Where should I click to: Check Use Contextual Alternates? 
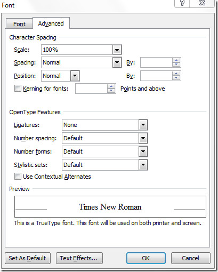pyautogui.click(x=18, y=177)
